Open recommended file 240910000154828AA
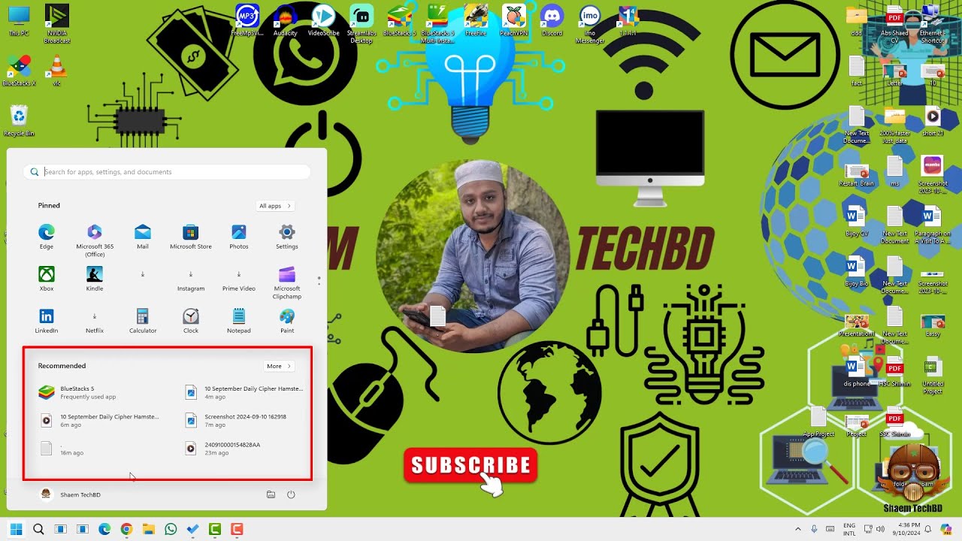The image size is (962, 541). (x=245, y=448)
